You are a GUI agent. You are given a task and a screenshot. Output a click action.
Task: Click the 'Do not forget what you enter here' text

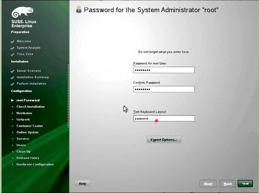[164, 52]
